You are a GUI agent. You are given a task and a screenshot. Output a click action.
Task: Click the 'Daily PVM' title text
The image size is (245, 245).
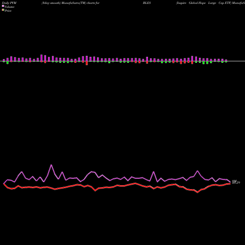(x=9, y=3)
